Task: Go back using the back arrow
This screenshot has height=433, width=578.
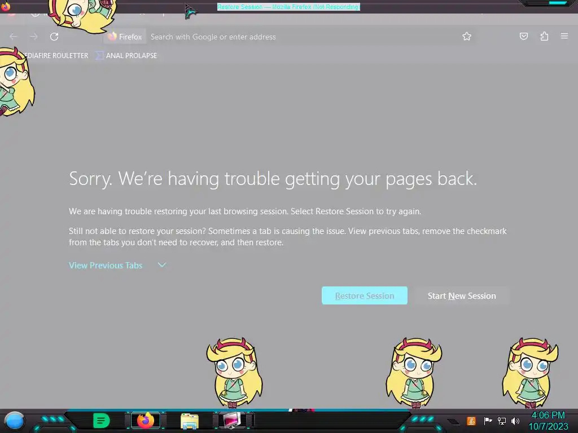Action: [x=14, y=37]
